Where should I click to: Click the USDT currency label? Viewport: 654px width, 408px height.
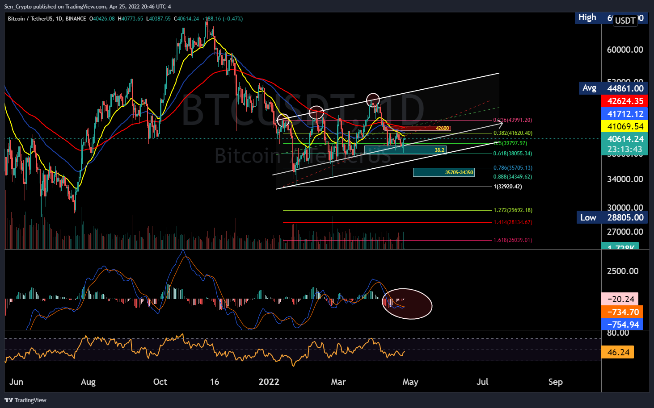625,21
